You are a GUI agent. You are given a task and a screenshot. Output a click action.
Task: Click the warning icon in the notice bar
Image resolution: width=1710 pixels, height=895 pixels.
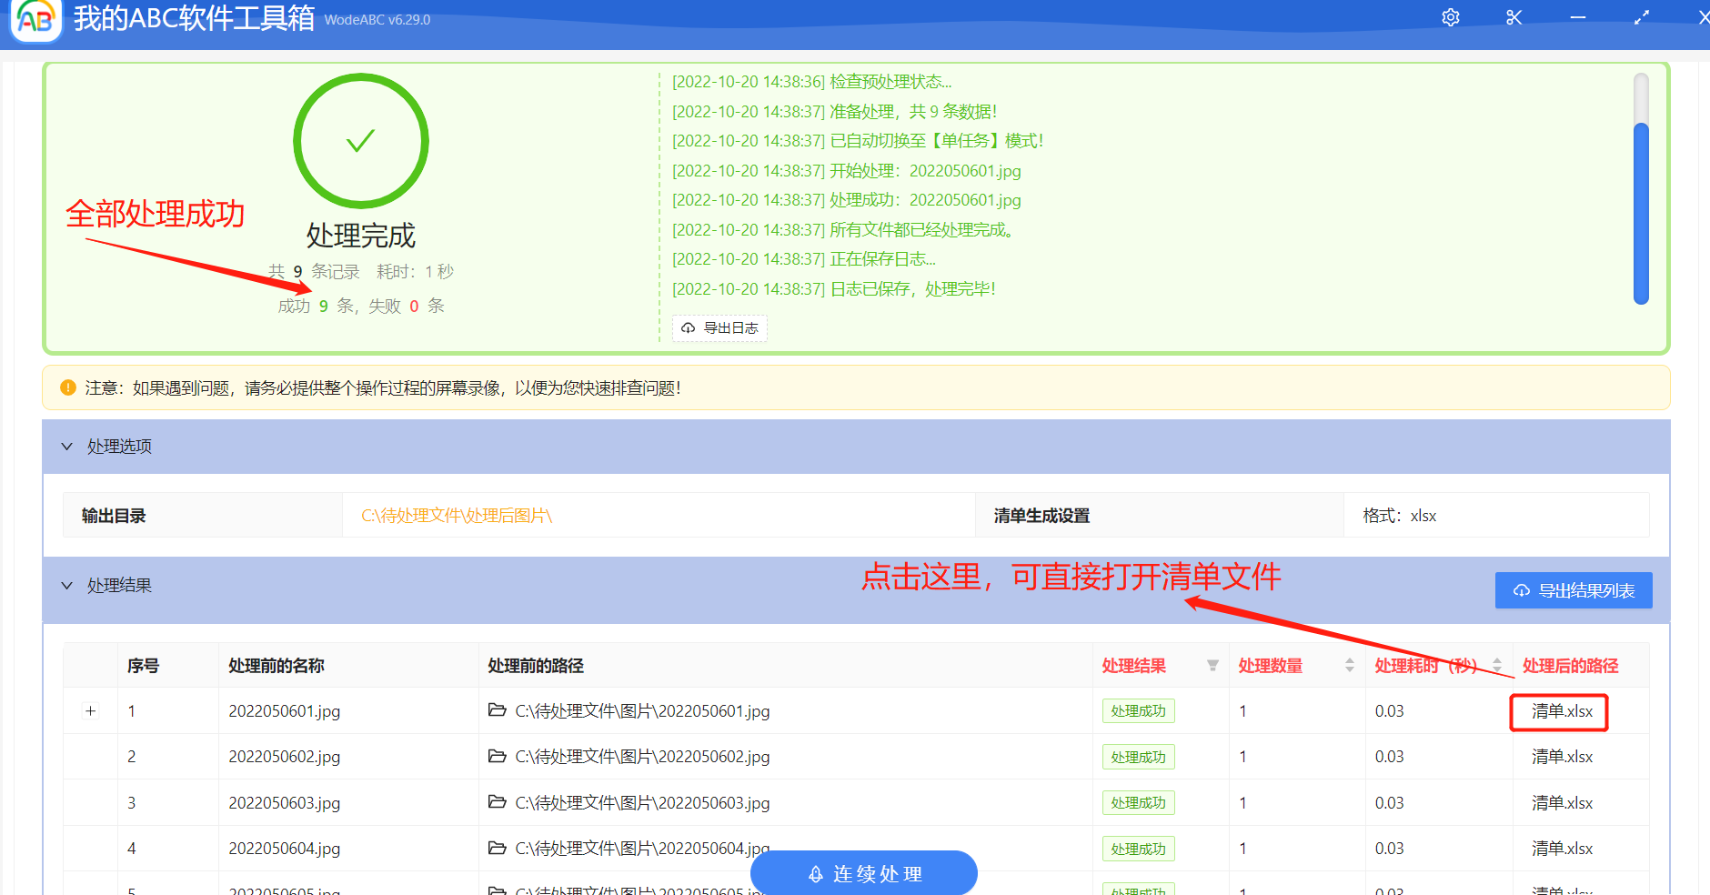[x=66, y=387]
